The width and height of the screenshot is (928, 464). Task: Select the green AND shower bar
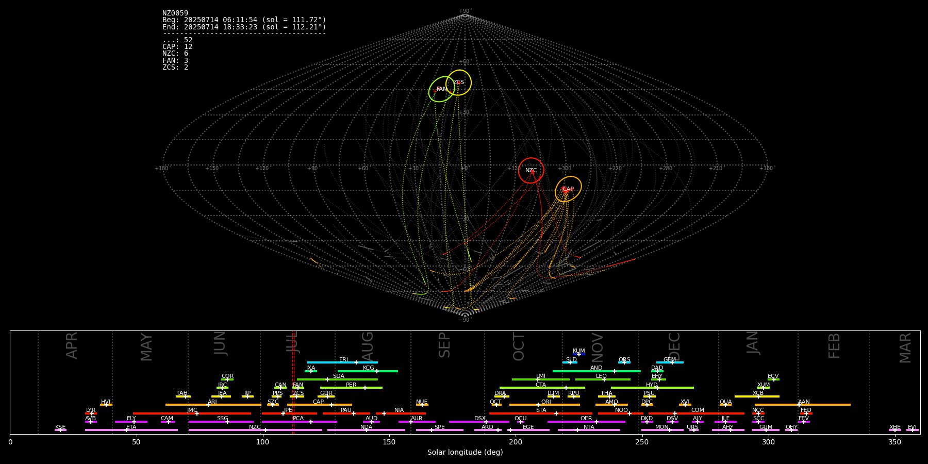click(x=596, y=371)
